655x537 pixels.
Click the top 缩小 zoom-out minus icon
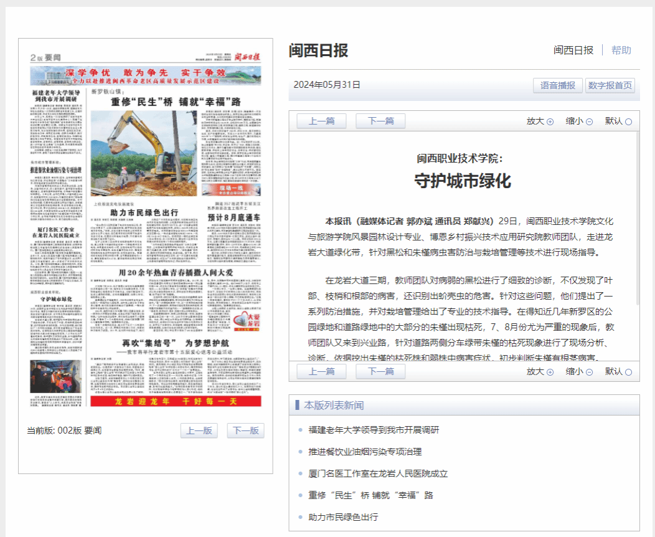589,122
